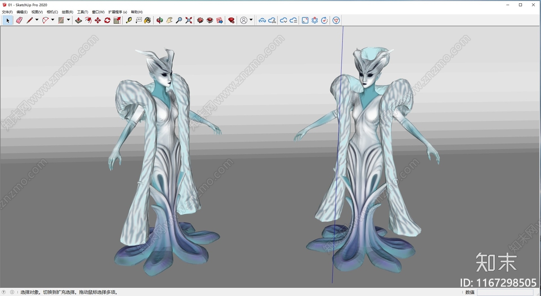Click the Send to LayOut icon

[x=219, y=20]
